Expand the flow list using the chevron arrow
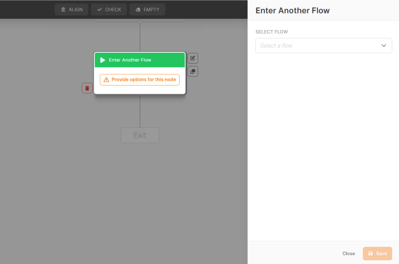Screen dimensions: 399x264 [x=384, y=46]
